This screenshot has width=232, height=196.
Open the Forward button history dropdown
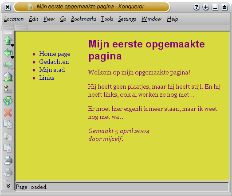click(x=12, y=70)
